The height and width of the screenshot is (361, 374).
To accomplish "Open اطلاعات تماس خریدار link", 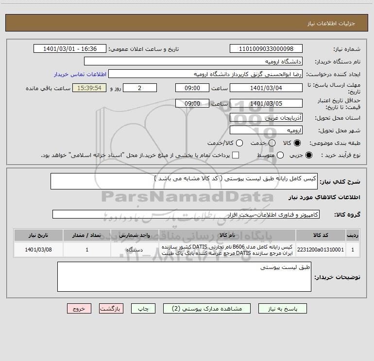I will coord(80,74).
